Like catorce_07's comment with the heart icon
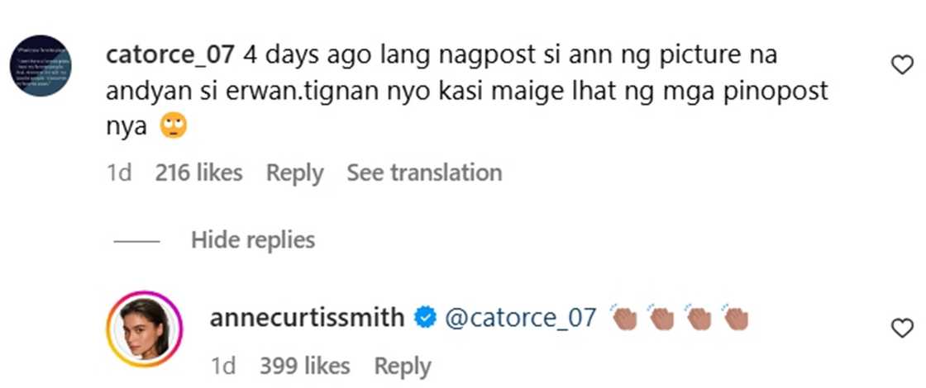The image size is (926, 388). click(x=901, y=65)
